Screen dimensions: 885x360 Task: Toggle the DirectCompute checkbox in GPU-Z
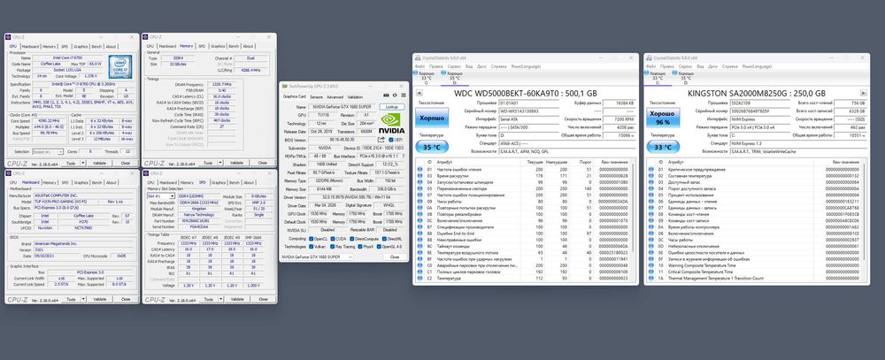click(x=351, y=239)
